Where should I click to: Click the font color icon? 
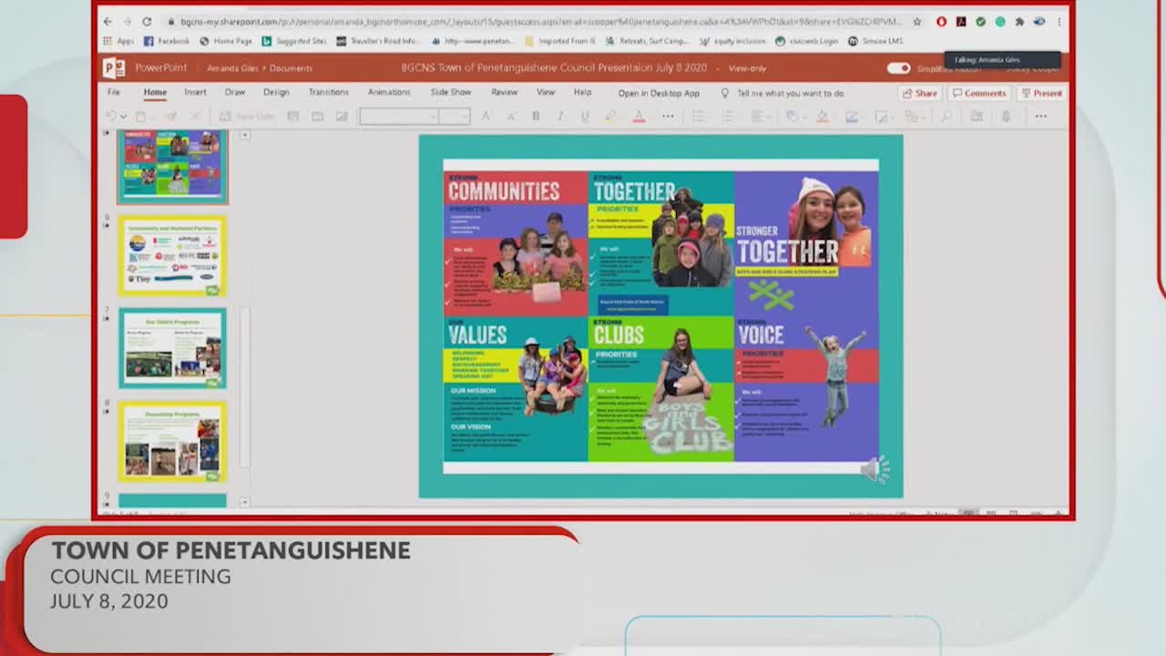639,117
